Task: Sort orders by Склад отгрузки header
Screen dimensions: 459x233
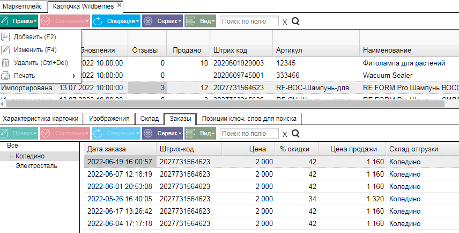Action: point(423,149)
